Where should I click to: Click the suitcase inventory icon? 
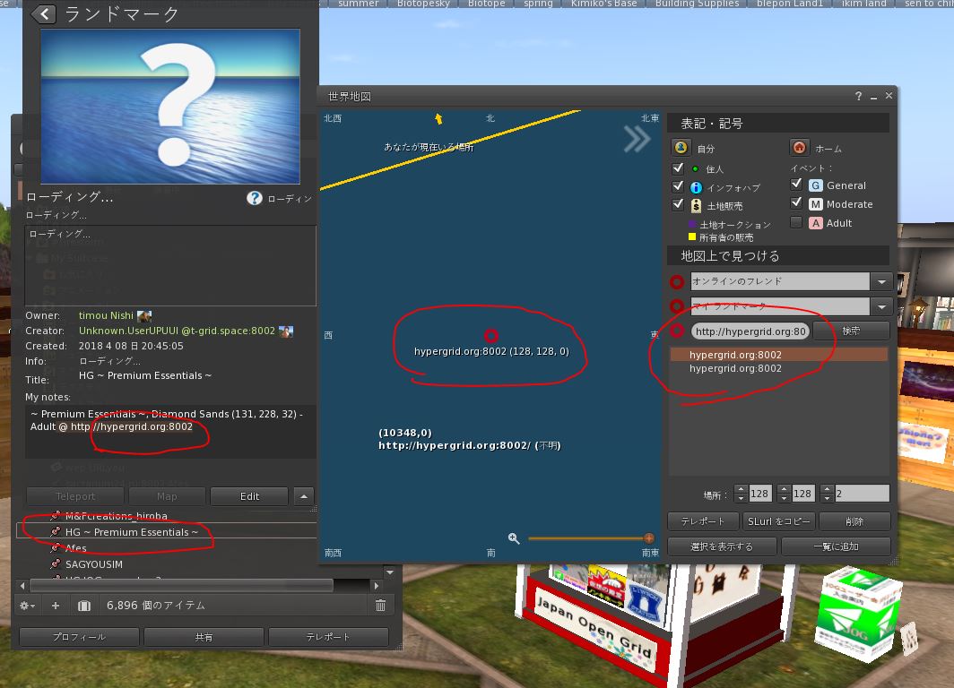[84, 606]
